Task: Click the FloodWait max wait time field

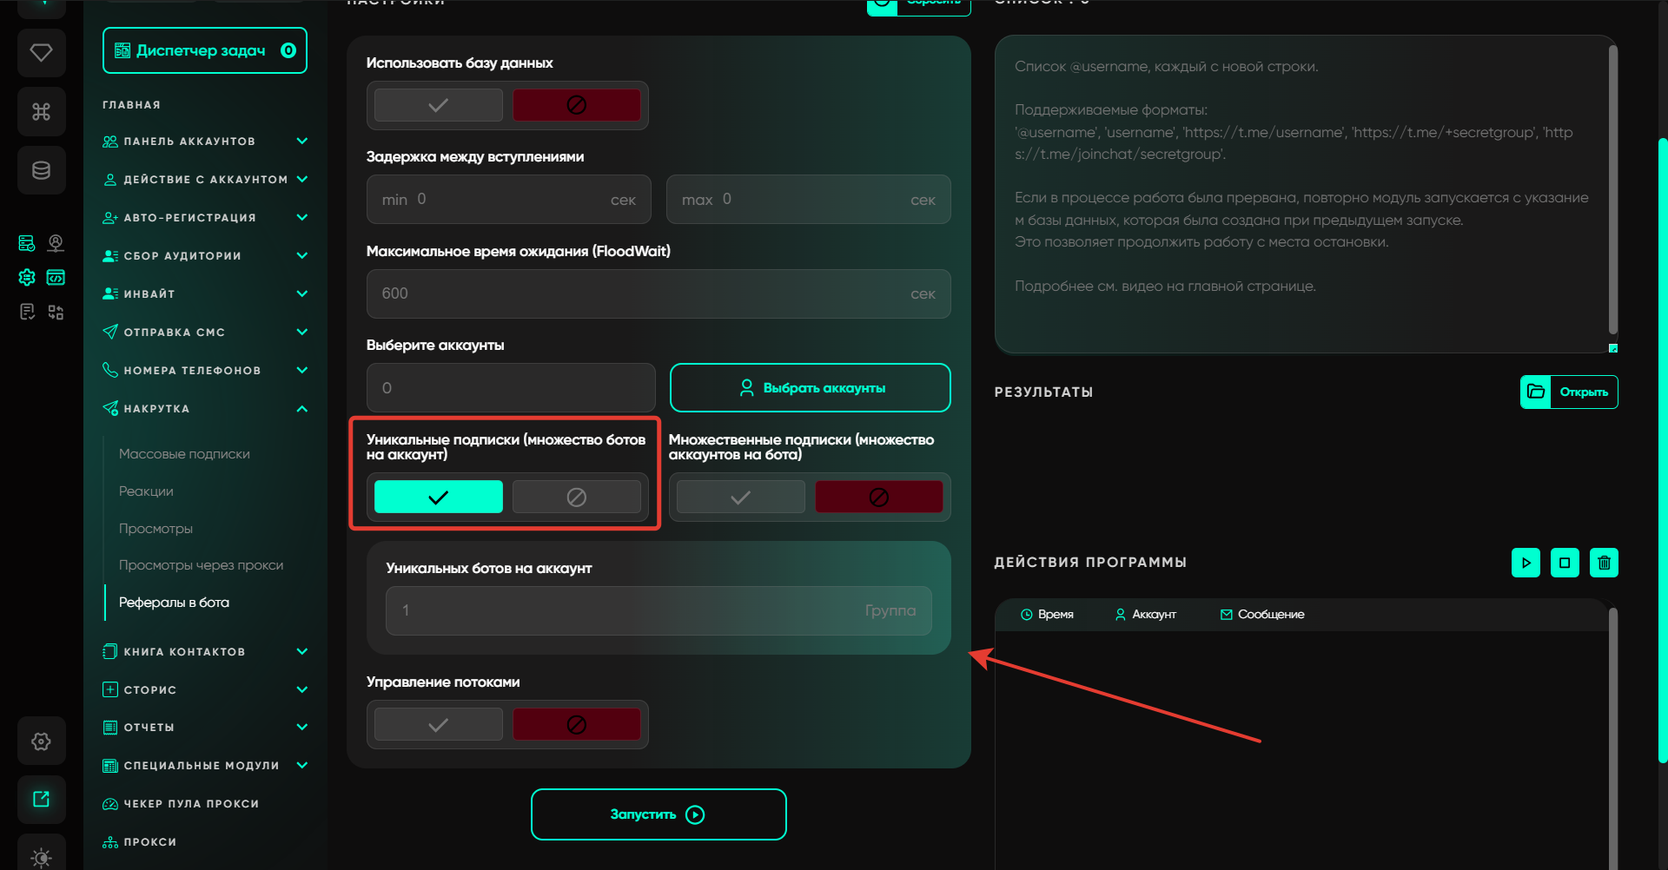Action: tap(643, 293)
